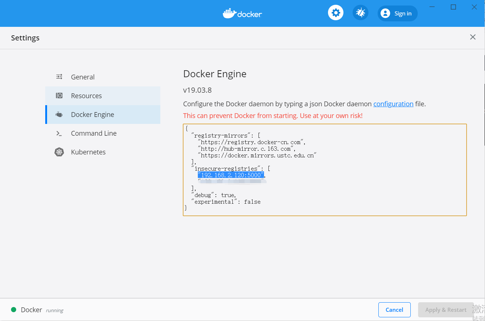This screenshot has width=485, height=321.
Task: Select the Resources sidebar icon
Action: 59,95
